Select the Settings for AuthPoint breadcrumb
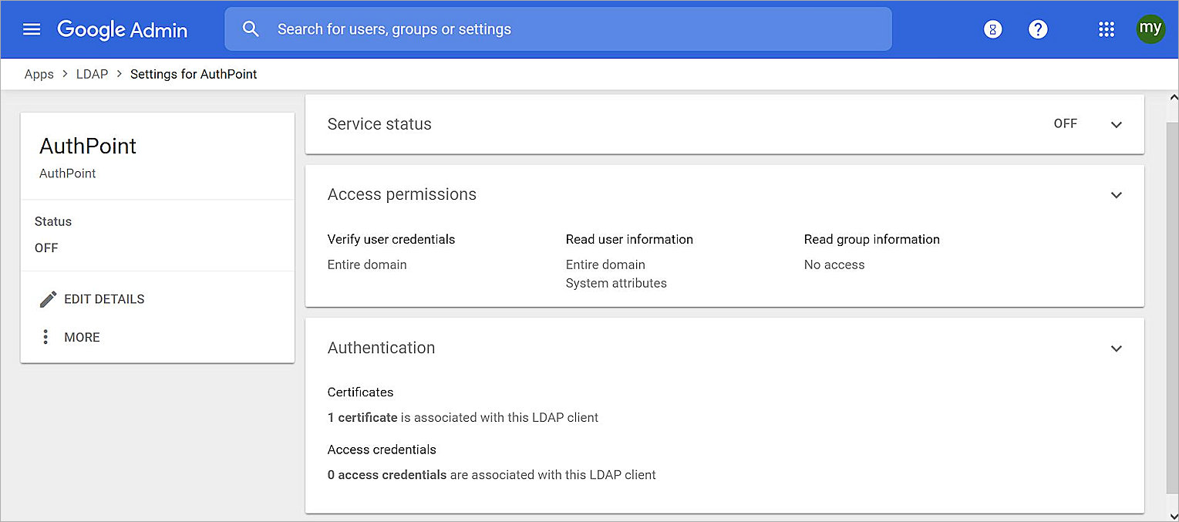Screen dimensions: 1179x522 click(194, 74)
